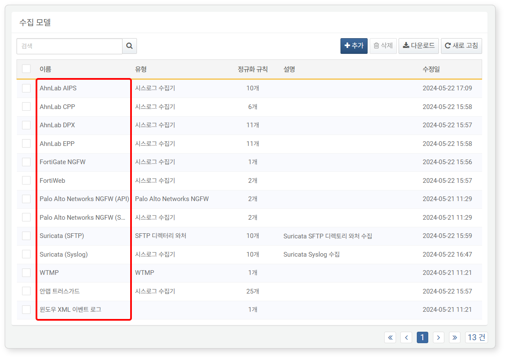
Task: Click the search magnifier icon button
Action: [x=129, y=46]
